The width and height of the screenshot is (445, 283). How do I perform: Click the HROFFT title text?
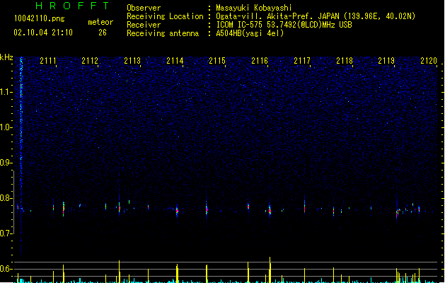73,6
